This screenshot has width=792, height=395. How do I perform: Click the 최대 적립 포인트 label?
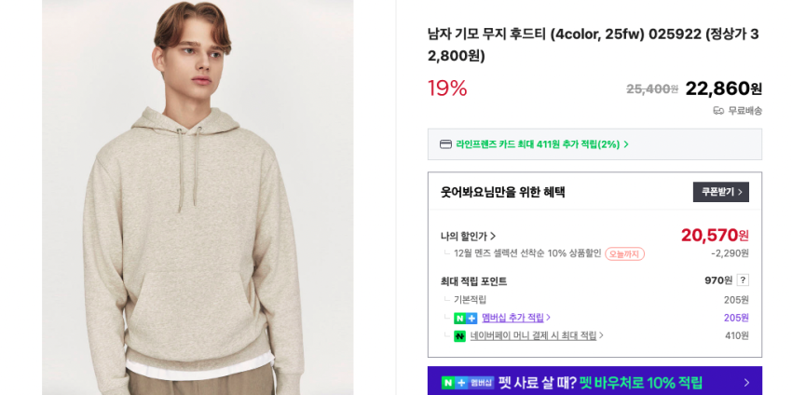[x=473, y=281]
